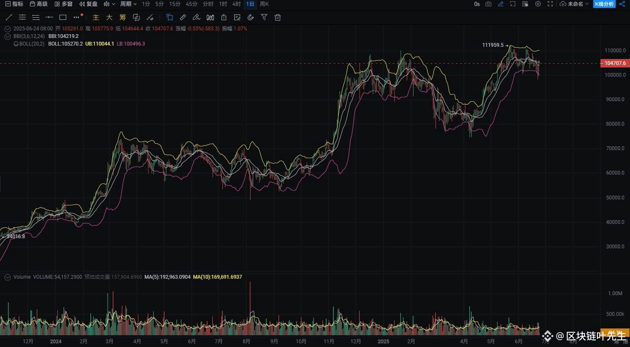Click the note edit icon

pyautogui.click(x=237, y=17)
